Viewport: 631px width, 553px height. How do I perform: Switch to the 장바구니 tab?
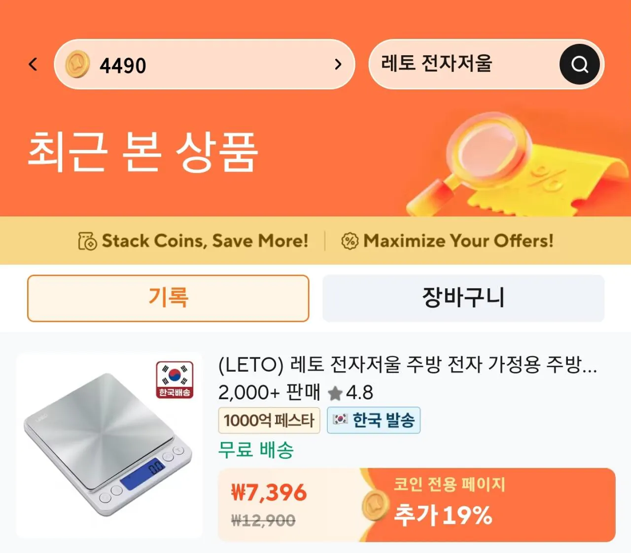click(x=463, y=298)
